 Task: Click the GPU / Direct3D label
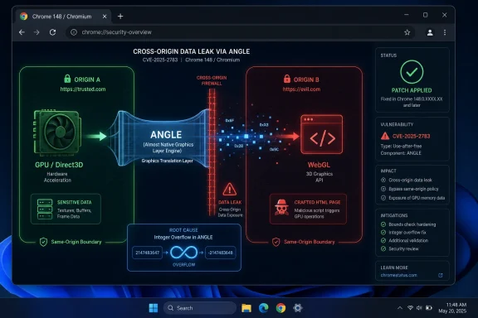59,165
